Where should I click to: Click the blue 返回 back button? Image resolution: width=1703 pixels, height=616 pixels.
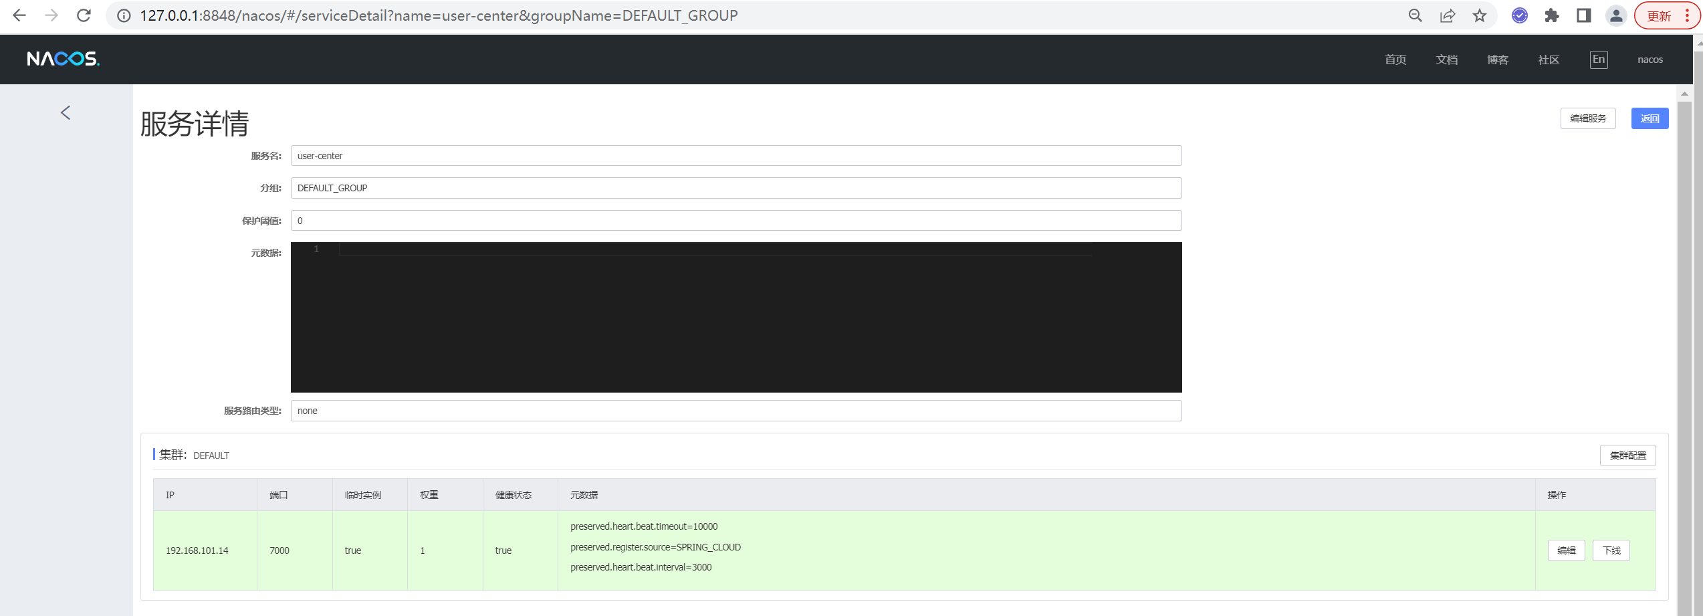pos(1650,118)
